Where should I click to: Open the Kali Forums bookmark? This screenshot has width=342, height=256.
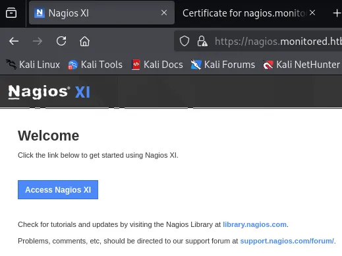point(223,65)
